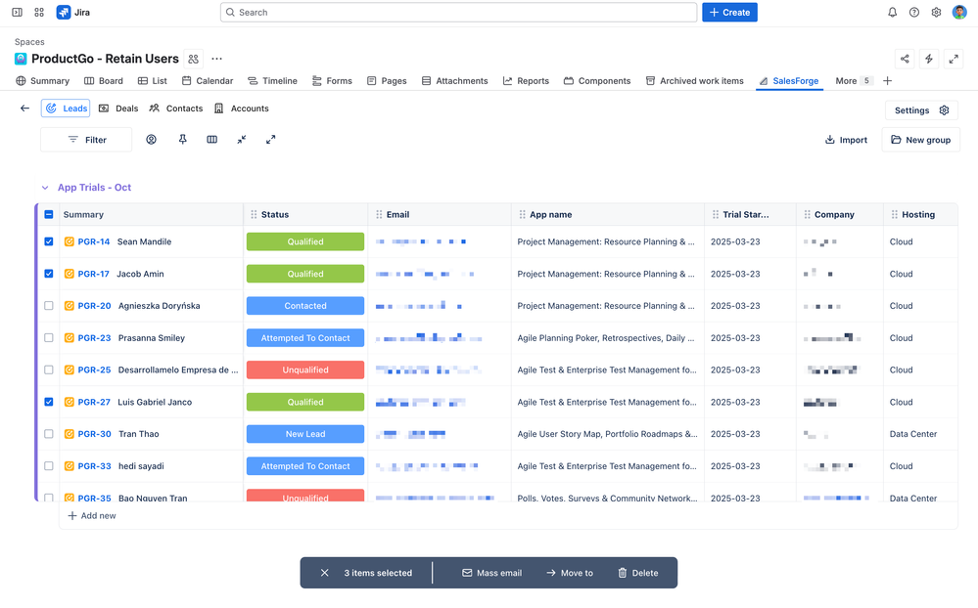Uncheck the row for PGR-14 Sean Mandile
This screenshot has height=608, width=978.
coord(48,241)
